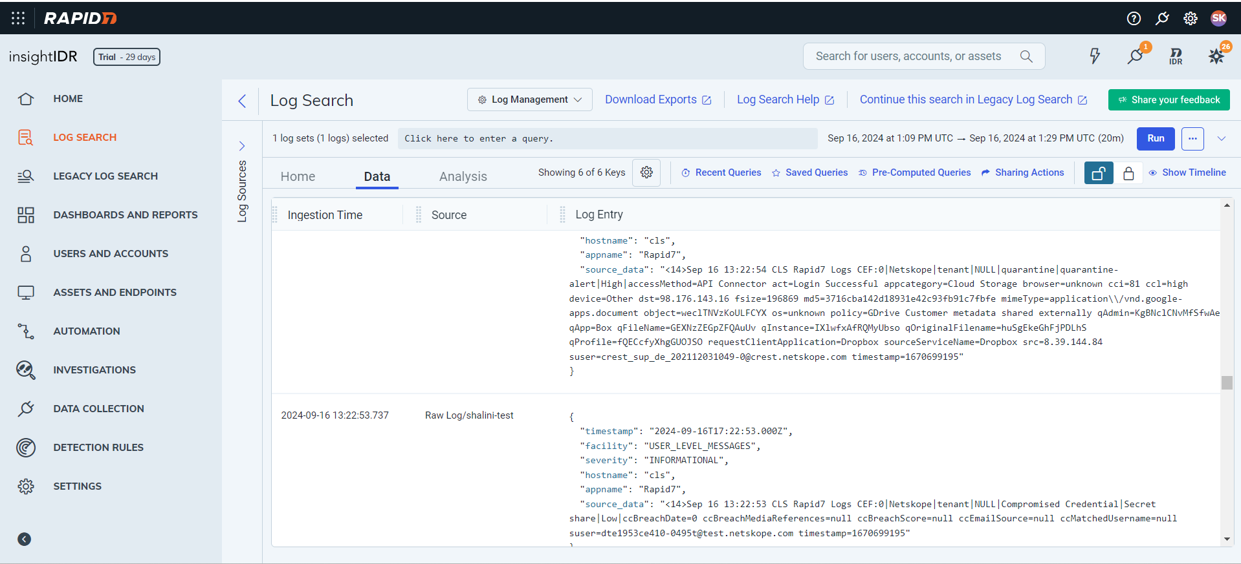Run the log query
Image resolution: width=1241 pixels, height=564 pixels.
tap(1156, 138)
